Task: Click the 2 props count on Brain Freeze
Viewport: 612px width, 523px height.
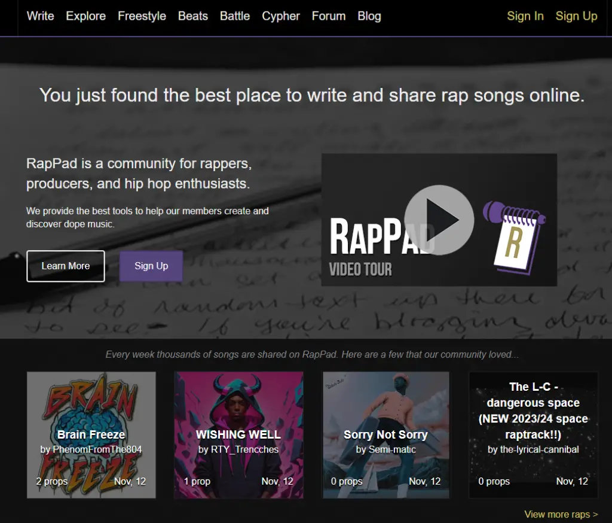Action: tap(51, 481)
